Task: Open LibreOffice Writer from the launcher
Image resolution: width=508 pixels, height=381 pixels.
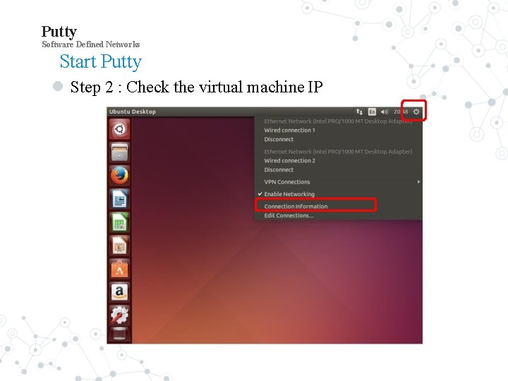Action: (119, 199)
